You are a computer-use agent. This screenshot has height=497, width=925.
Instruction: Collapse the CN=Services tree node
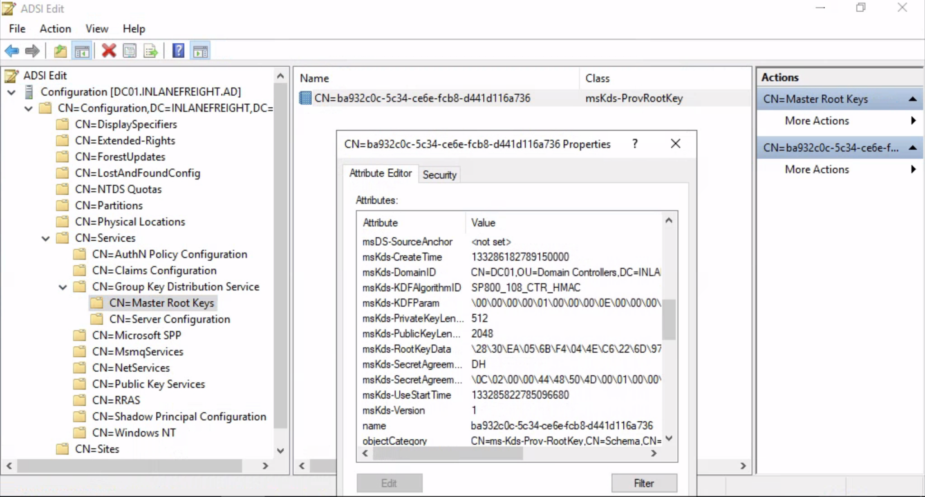(x=46, y=238)
